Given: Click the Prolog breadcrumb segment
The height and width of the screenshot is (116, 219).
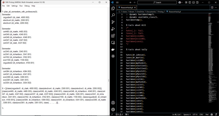Looking at the screenshot, I should coord(161,12).
